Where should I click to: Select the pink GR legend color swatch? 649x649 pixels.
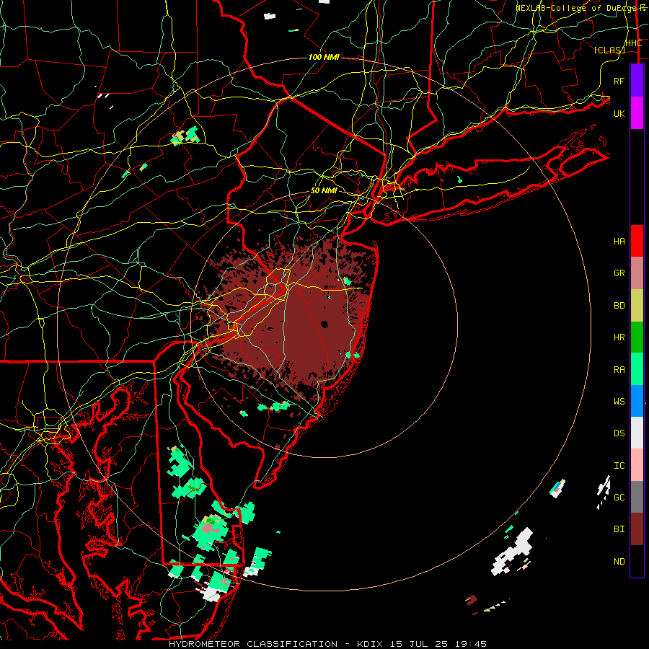tap(637, 273)
